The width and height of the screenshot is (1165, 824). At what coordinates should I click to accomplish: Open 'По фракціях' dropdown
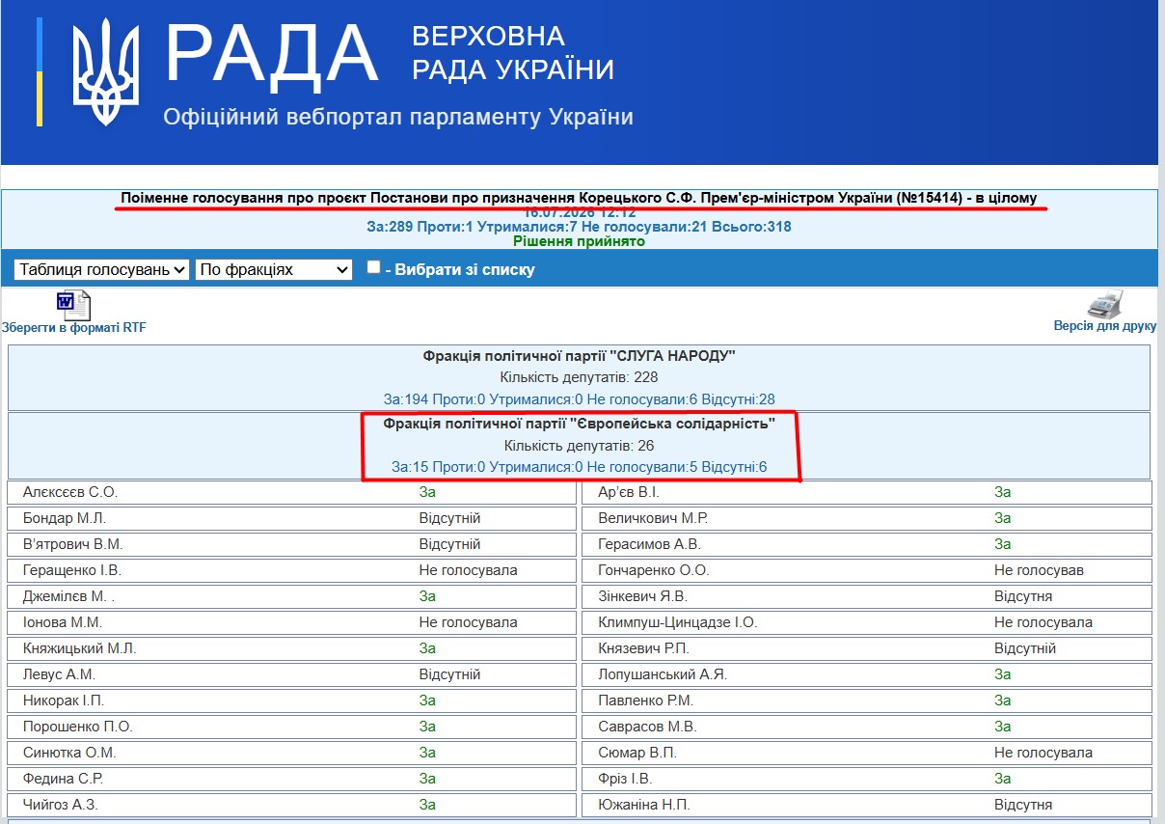point(274,270)
